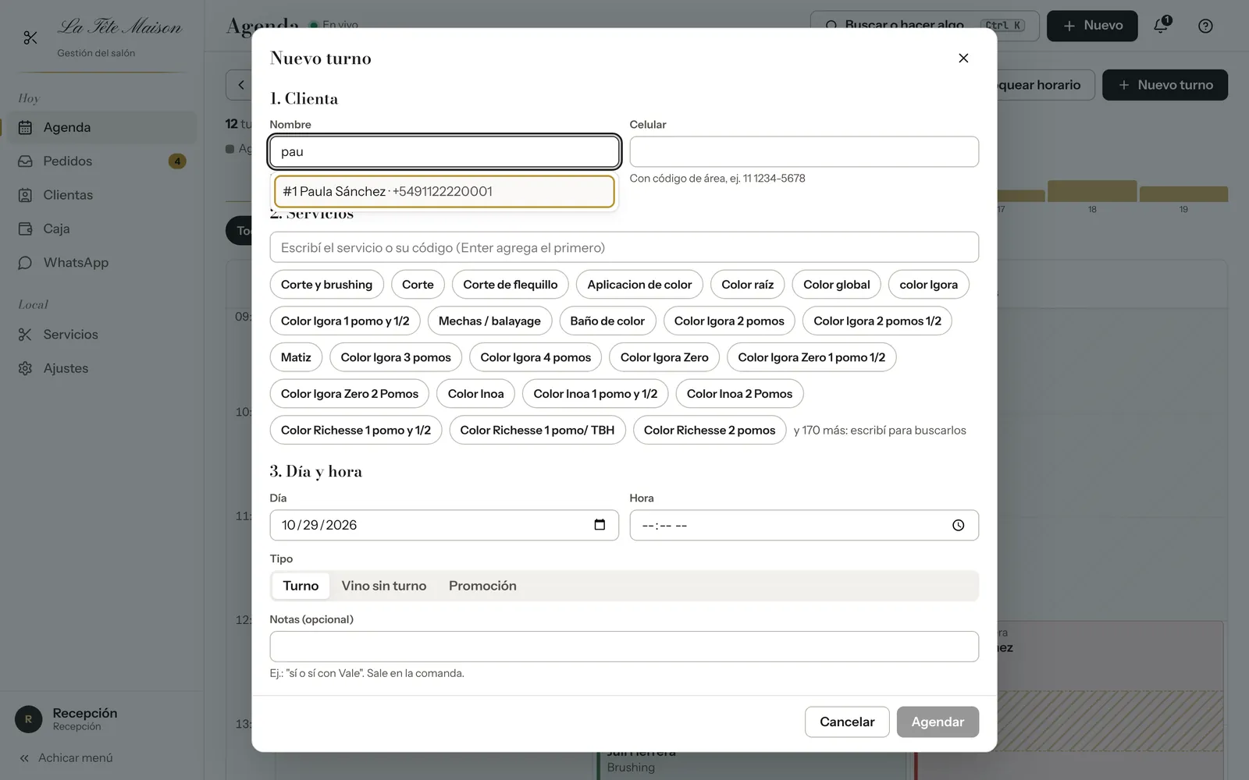Viewport: 1249px width, 780px height.
Task: Click the Cancelar button
Action: (x=847, y=721)
